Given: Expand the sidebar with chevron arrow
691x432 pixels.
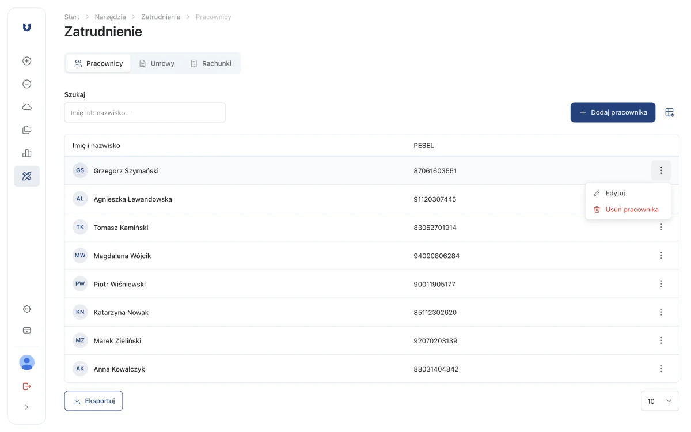Looking at the screenshot, I should tap(26, 407).
